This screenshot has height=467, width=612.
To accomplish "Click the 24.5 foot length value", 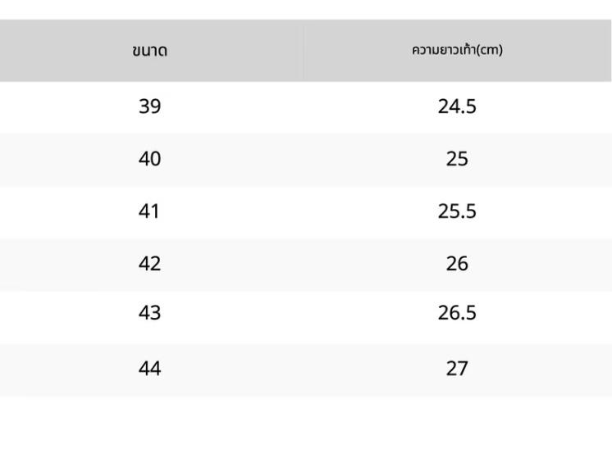I will [x=457, y=107].
